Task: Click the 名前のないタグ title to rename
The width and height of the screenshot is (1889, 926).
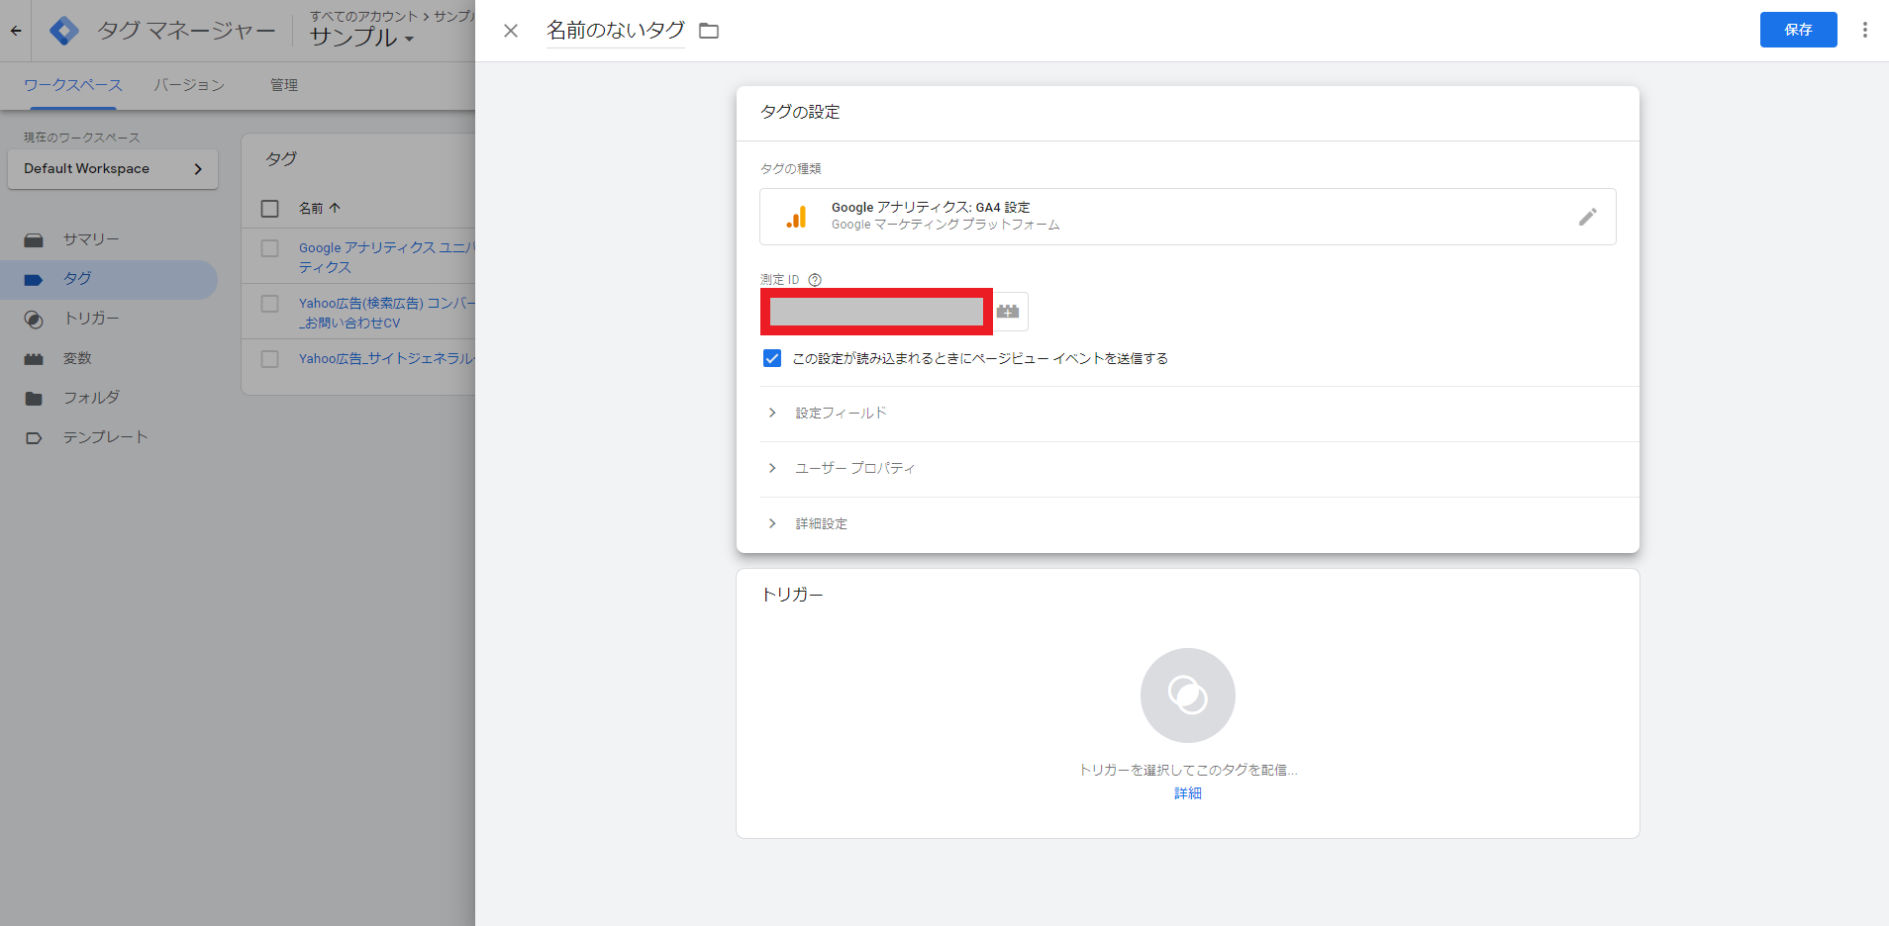Action: point(616,31)
